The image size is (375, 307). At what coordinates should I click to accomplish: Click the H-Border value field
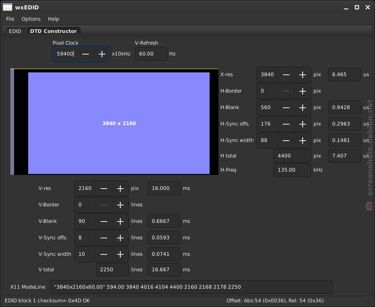click(x=267, y=91)
